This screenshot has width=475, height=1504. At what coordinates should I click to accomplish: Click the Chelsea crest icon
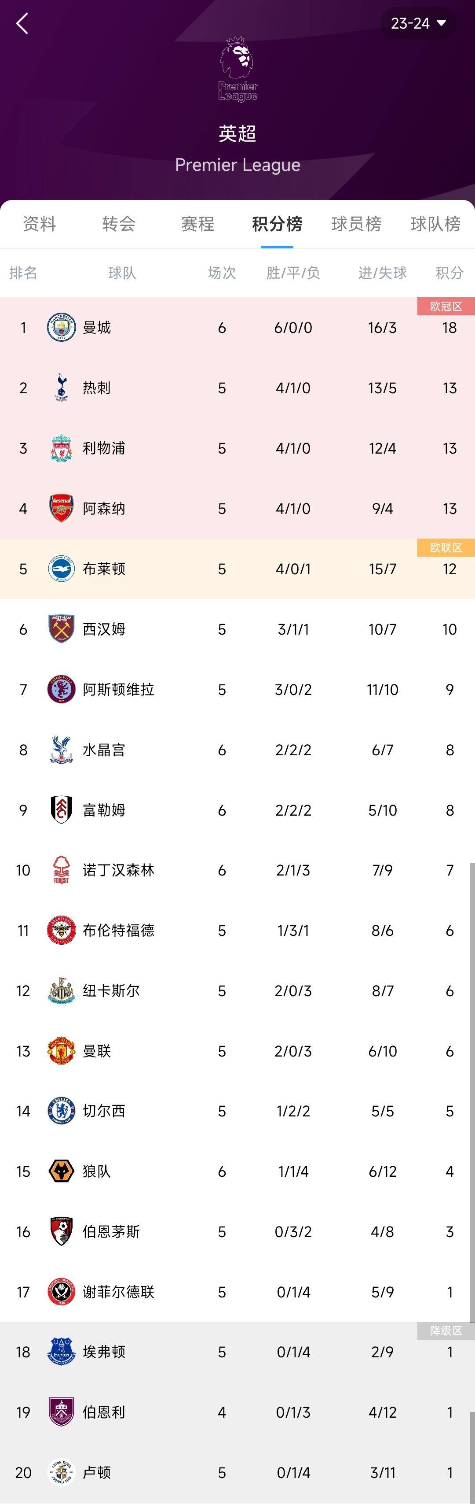[x=61, y=1111]
